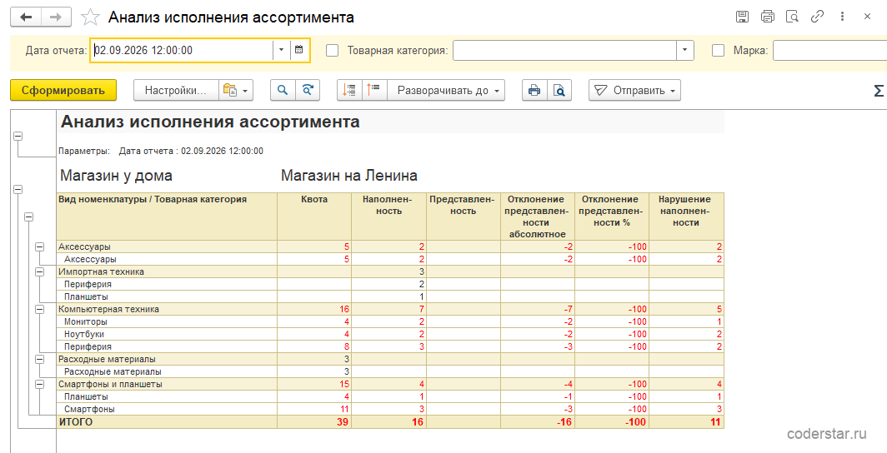Viewport: 887px width, 453px height.
Task: Add report to favorites with star icon
Action: (90, 17)
